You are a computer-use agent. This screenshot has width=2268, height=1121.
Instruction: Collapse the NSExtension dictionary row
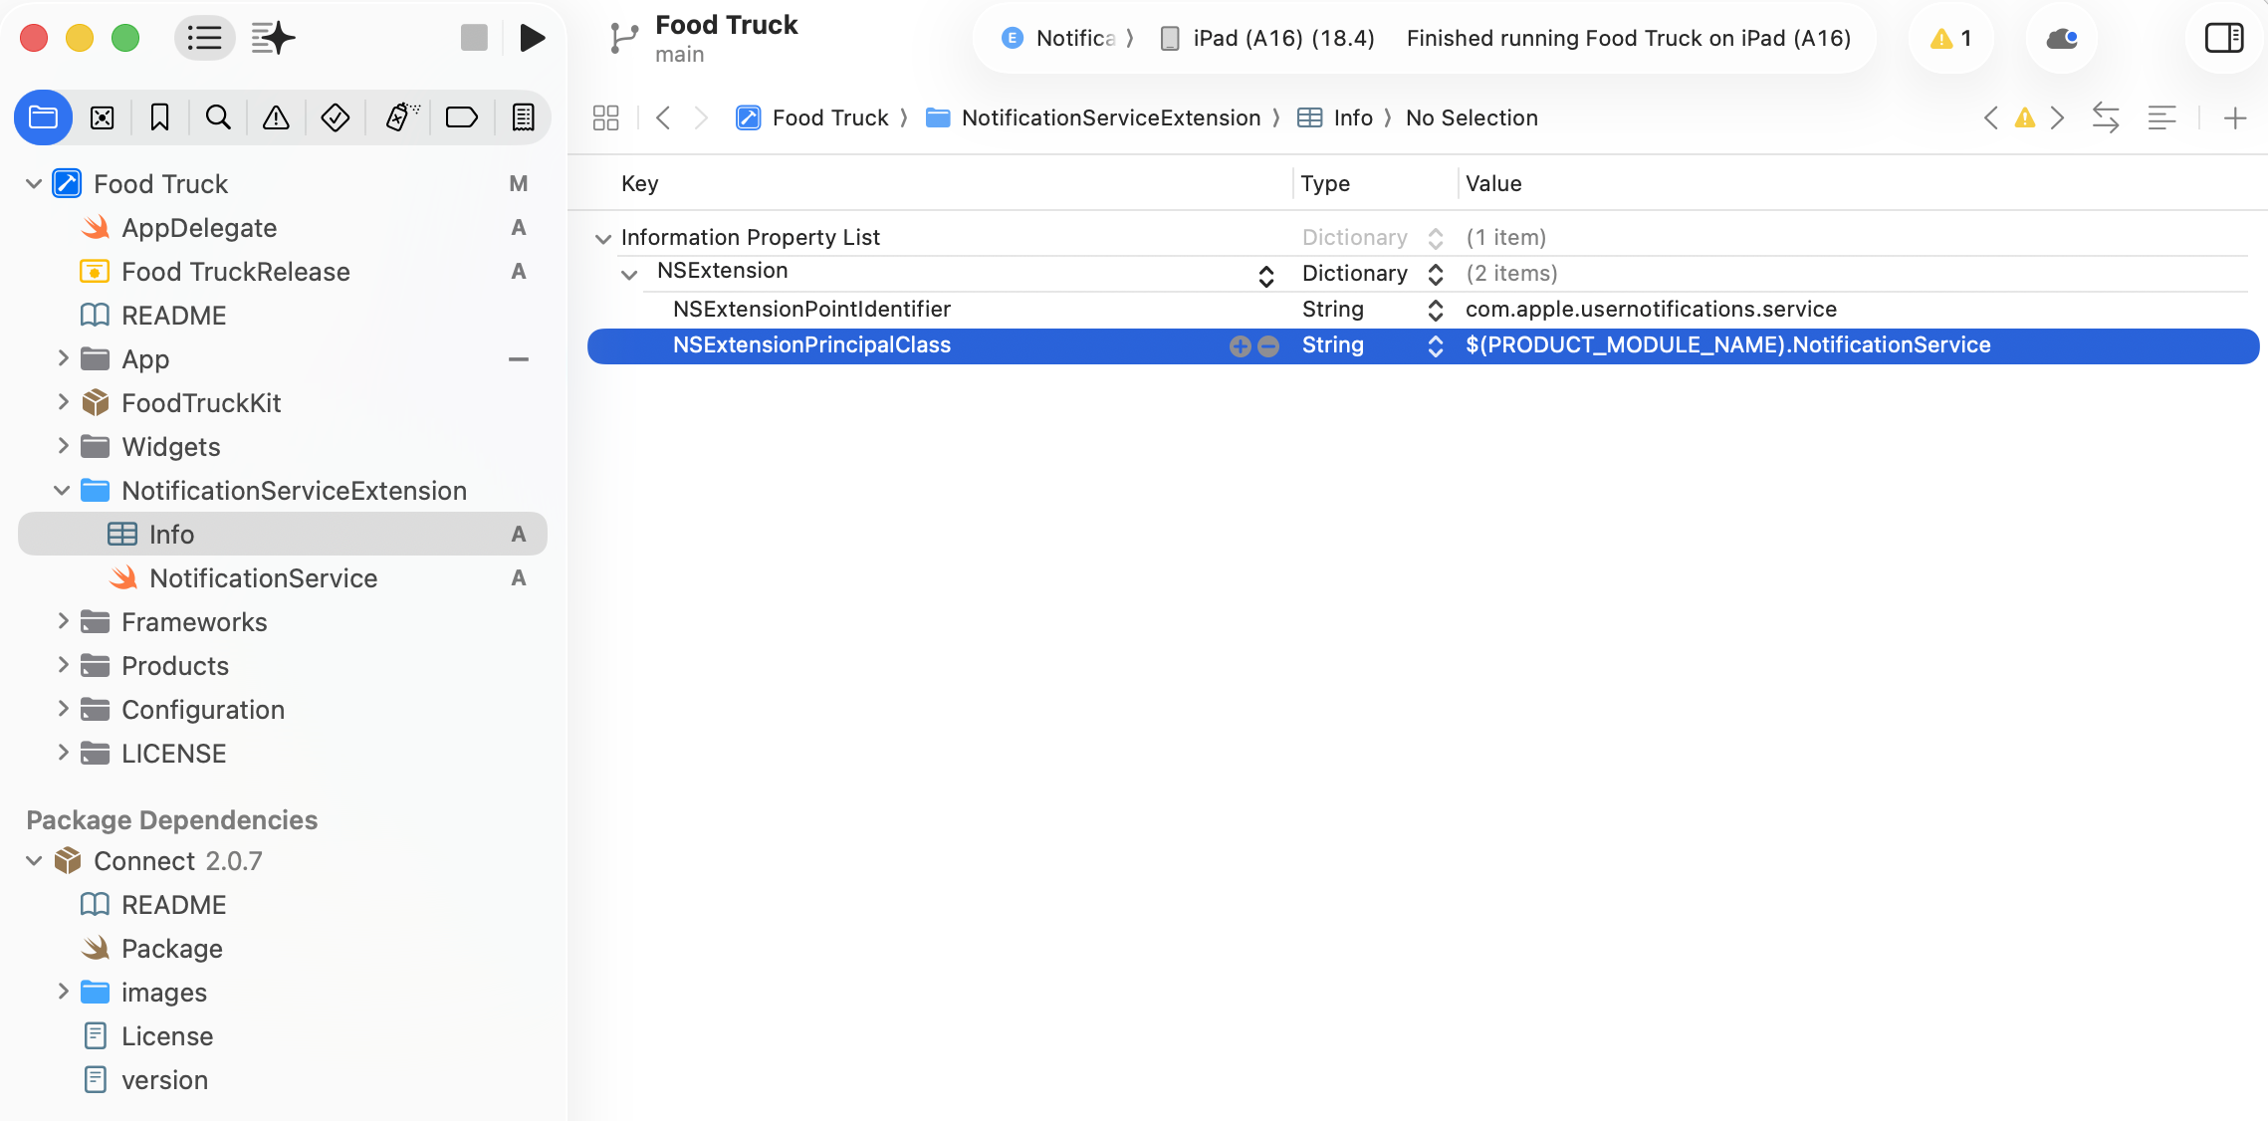[629, 274]
